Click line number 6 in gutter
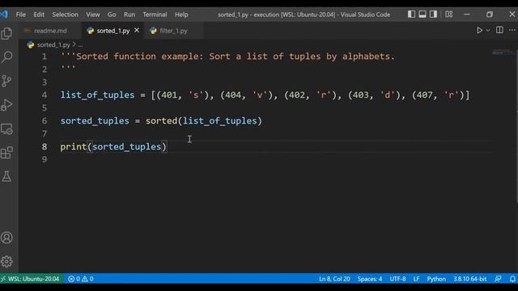518x291 pixels. tap(45, 120)
